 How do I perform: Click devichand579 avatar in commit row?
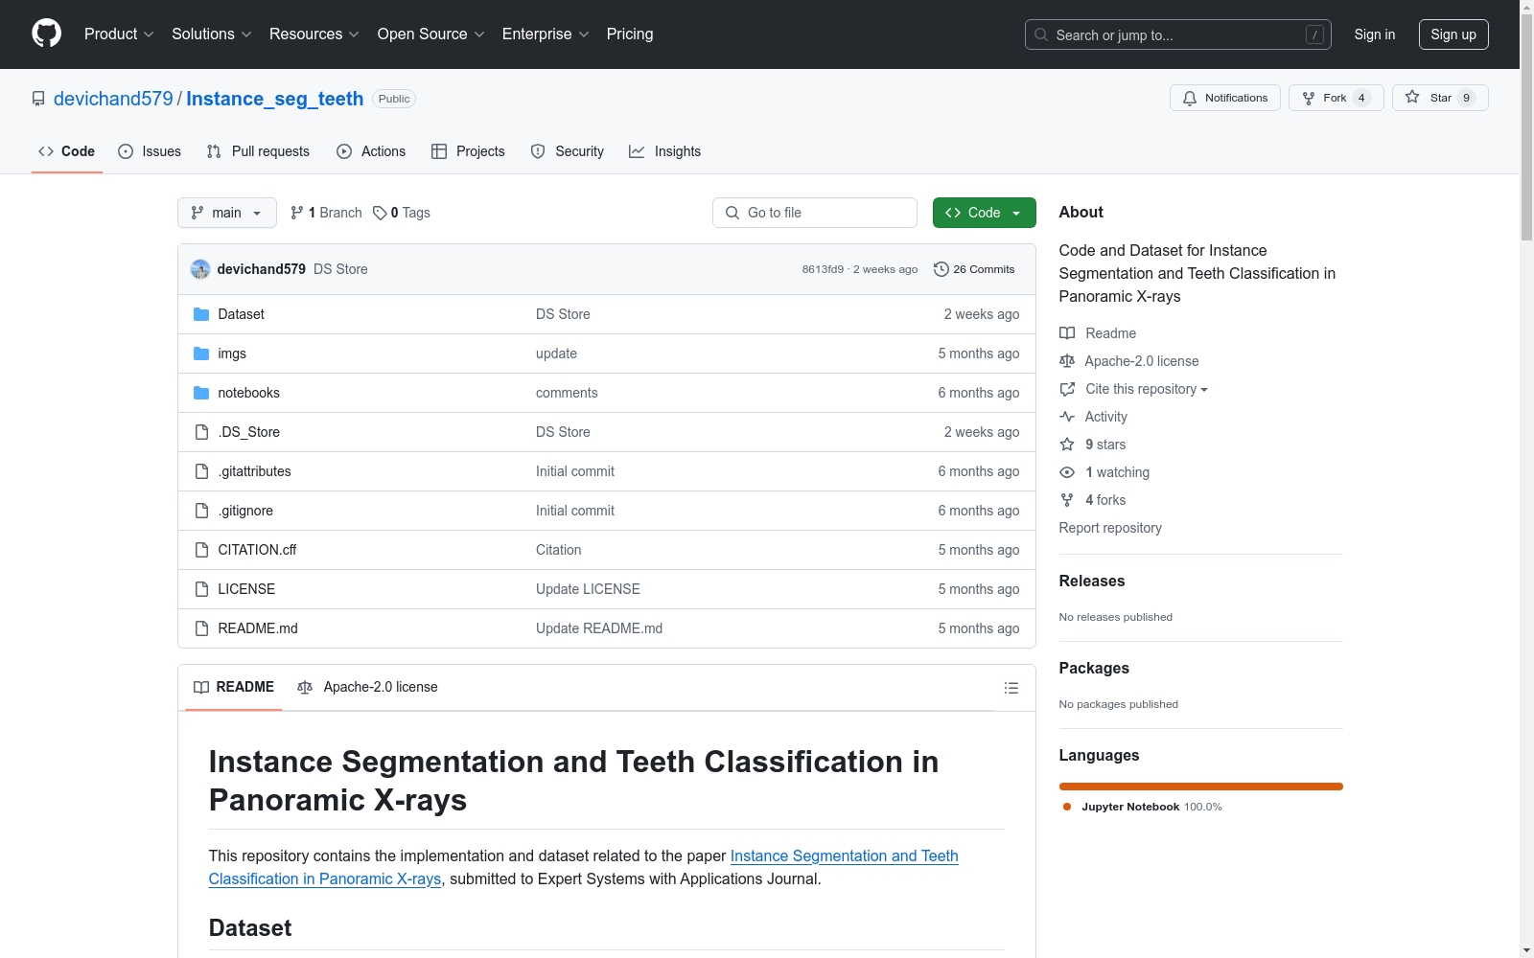[200, 269]
